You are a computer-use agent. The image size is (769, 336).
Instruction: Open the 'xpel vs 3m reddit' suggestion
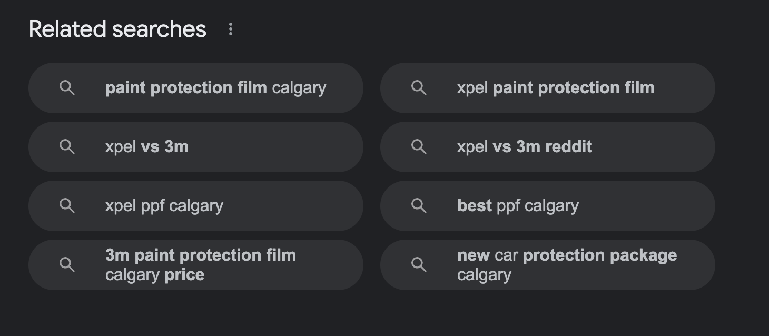pos(524,147)
